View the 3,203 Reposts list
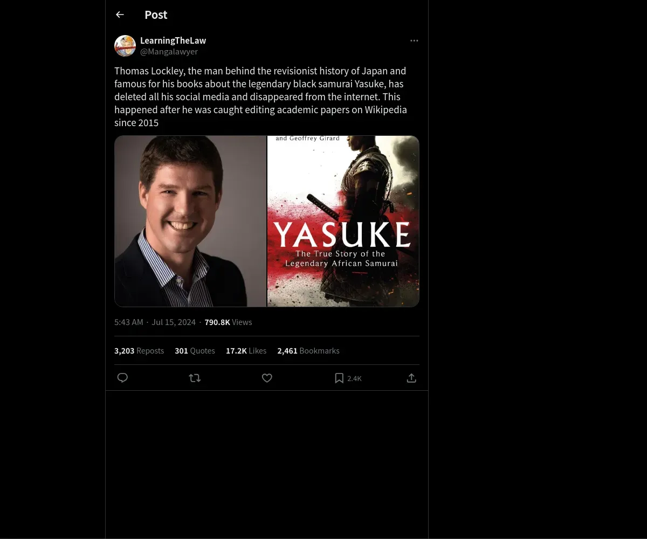Image resolution: width=647 pixels, height=539 pixels. pos(139,351)
